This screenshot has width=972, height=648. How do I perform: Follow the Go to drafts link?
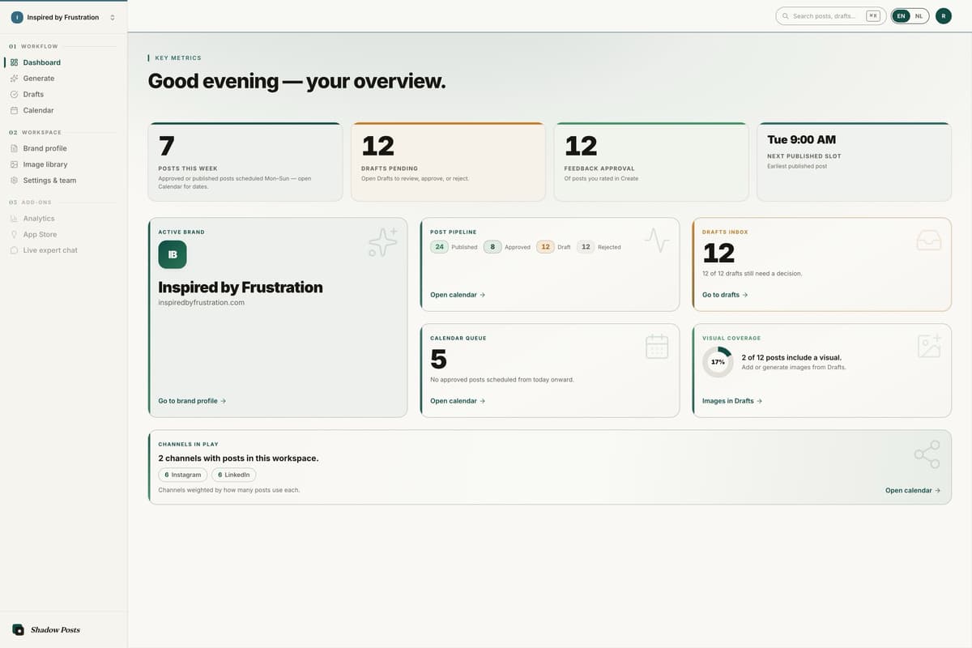click(x=725, y=295)
